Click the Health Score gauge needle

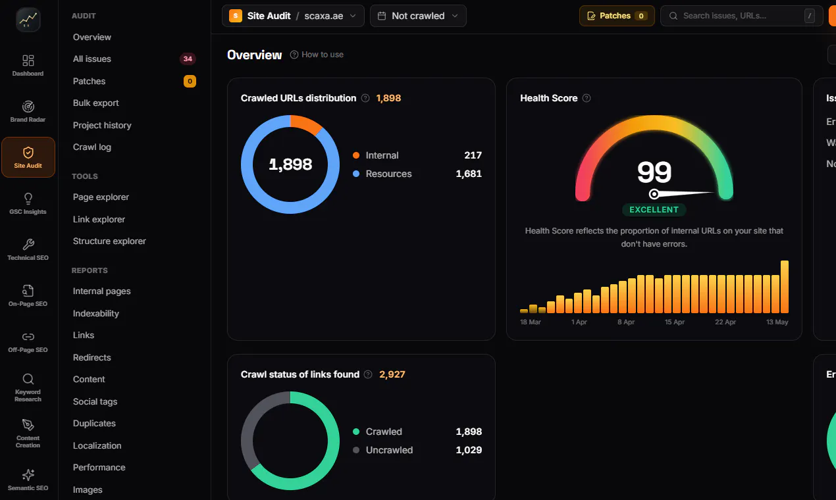(681, 193)
